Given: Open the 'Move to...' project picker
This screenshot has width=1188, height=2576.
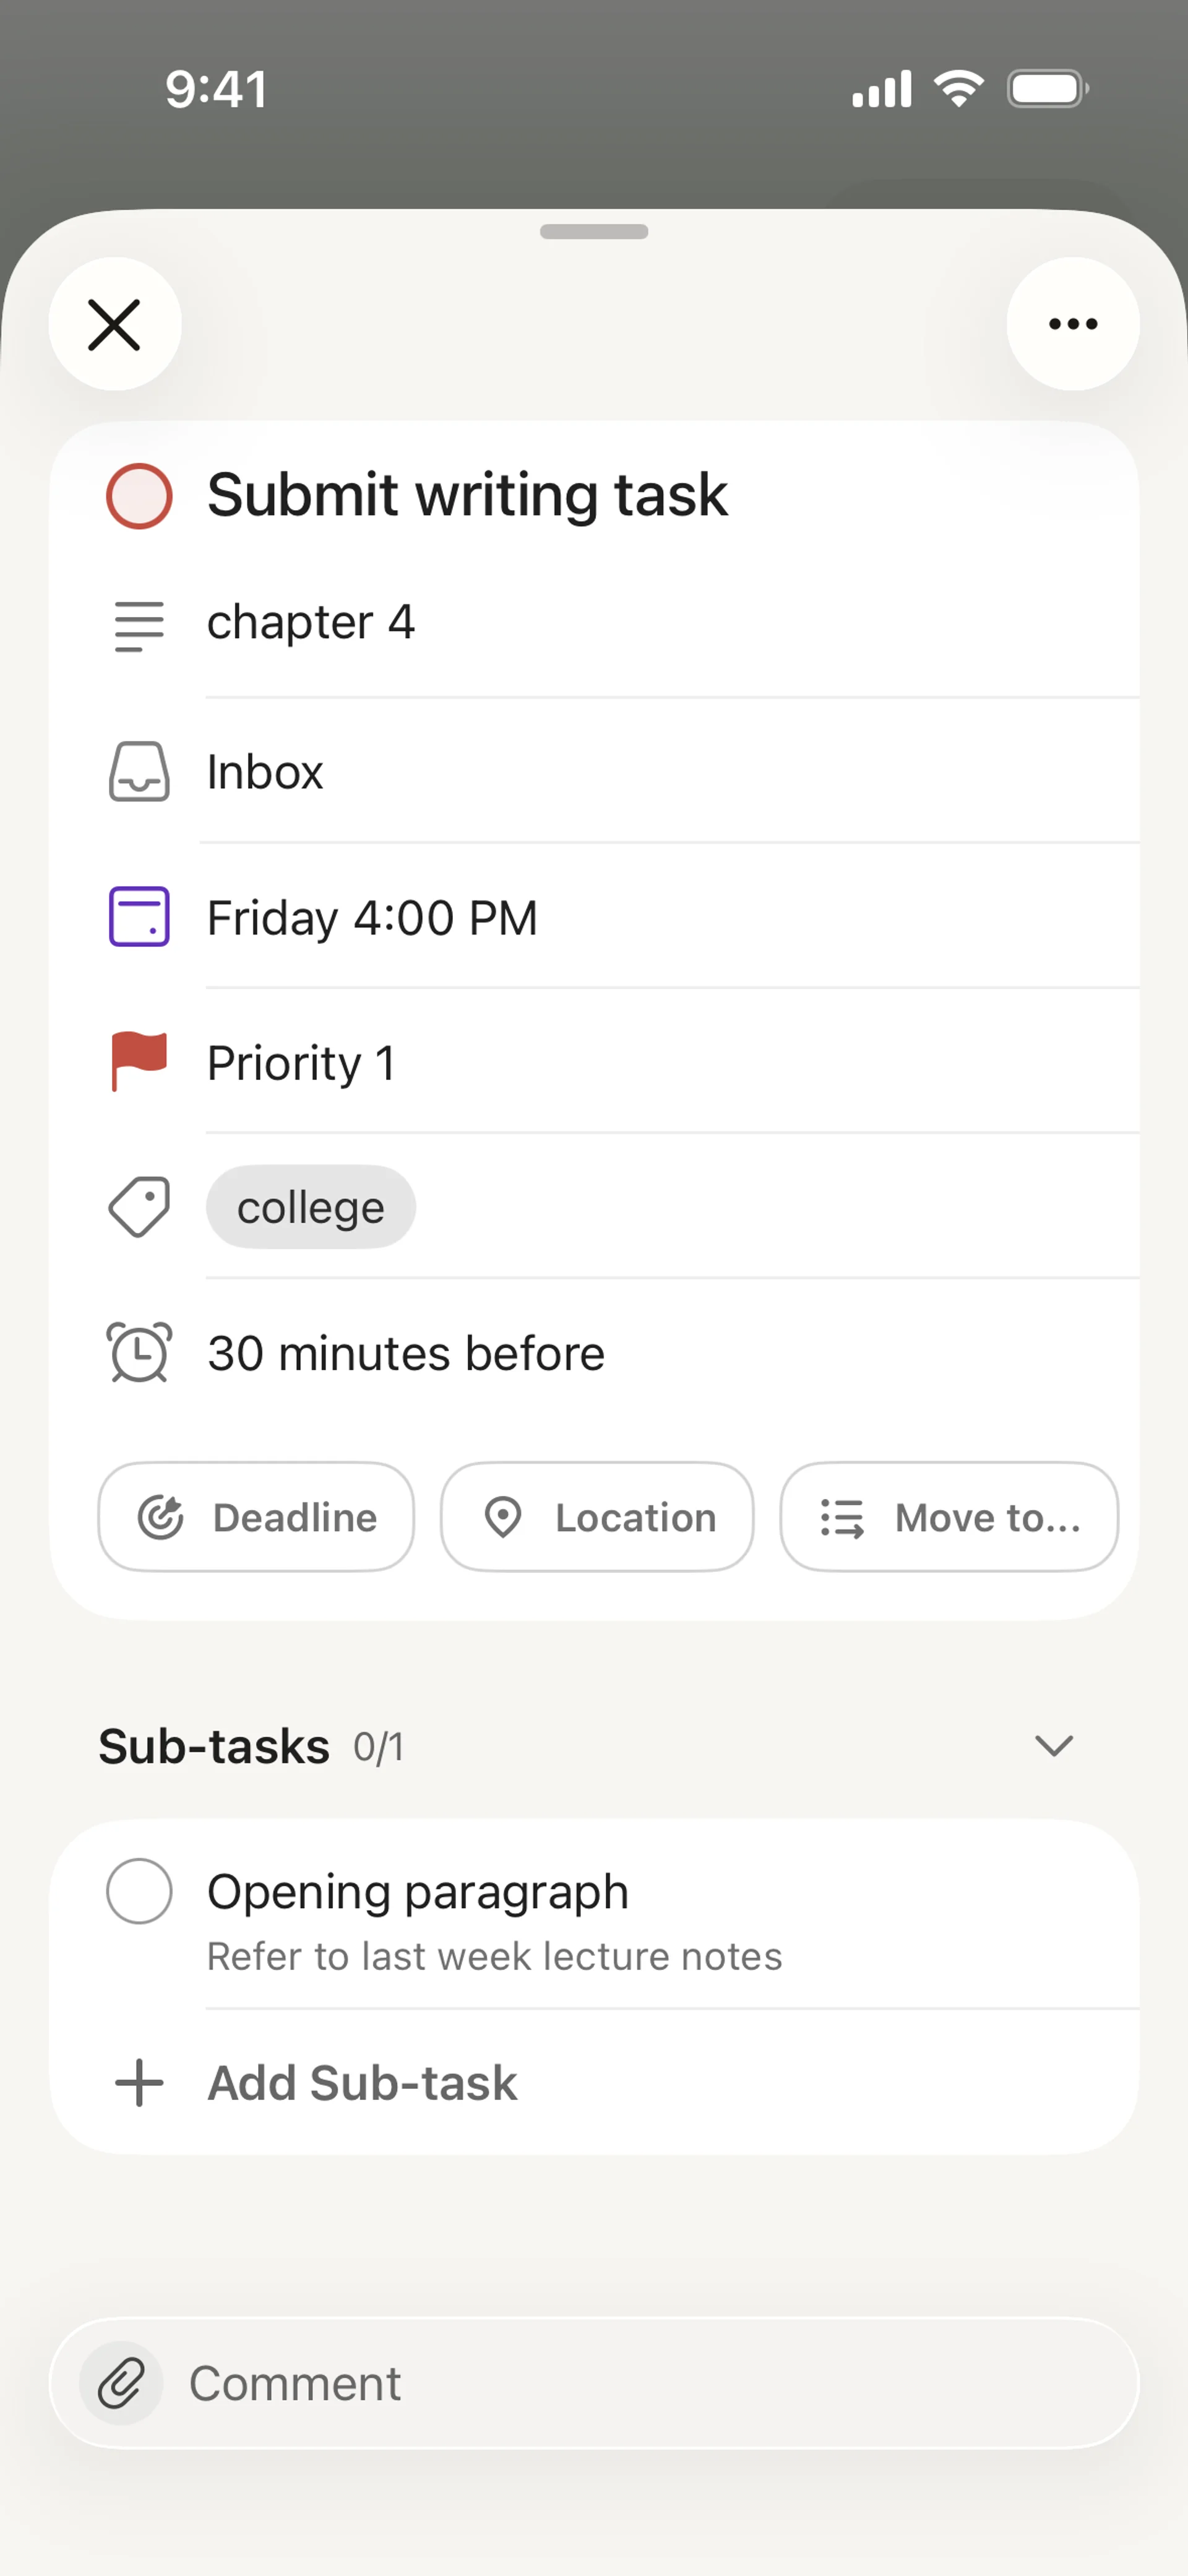Looking at the screenshot, I should tap(949, 1517).
